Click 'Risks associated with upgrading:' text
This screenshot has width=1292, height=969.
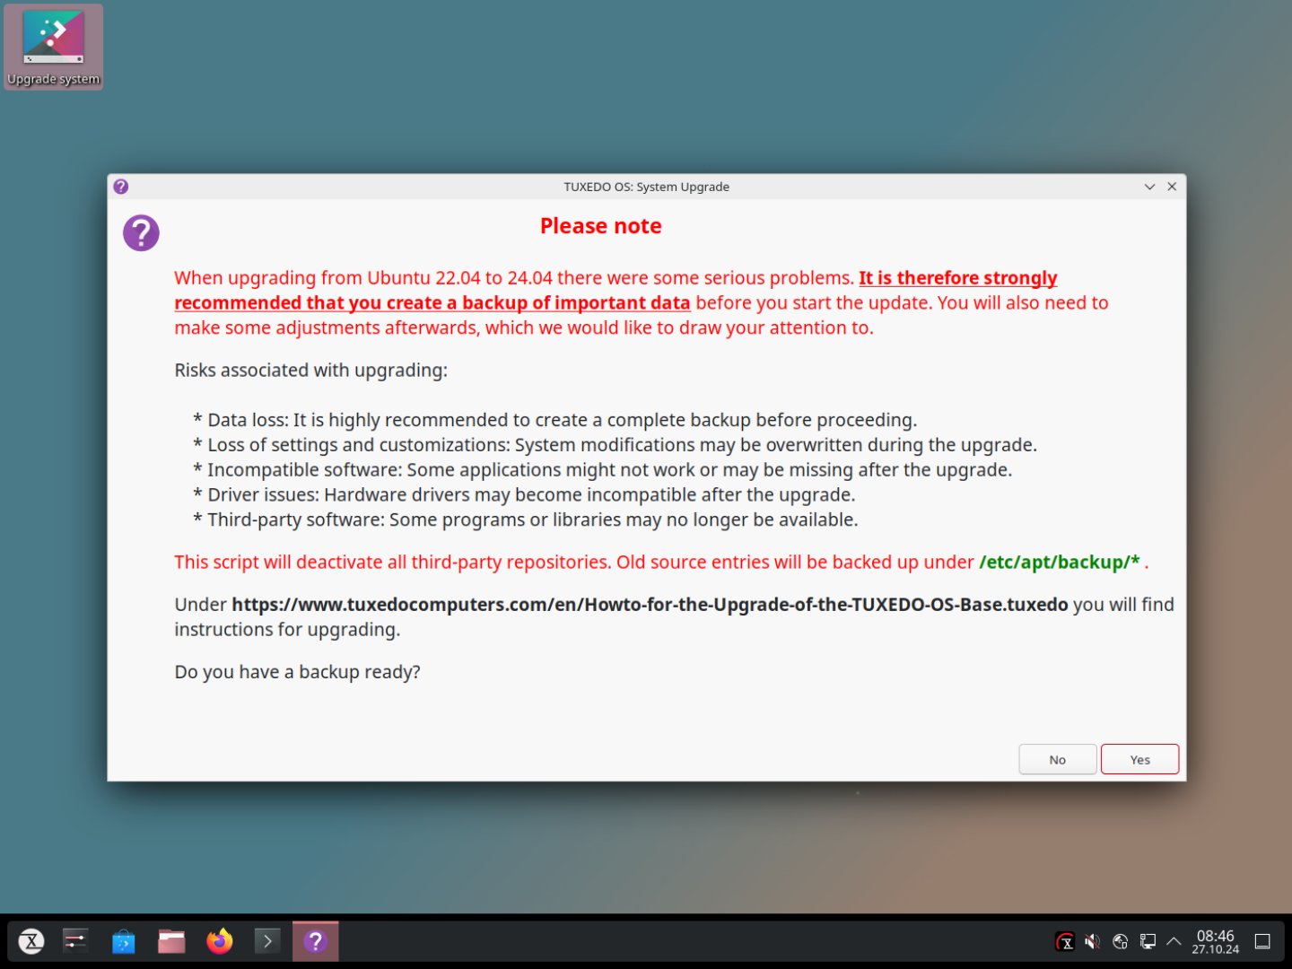pyautogui.click(x=310, y=371)
